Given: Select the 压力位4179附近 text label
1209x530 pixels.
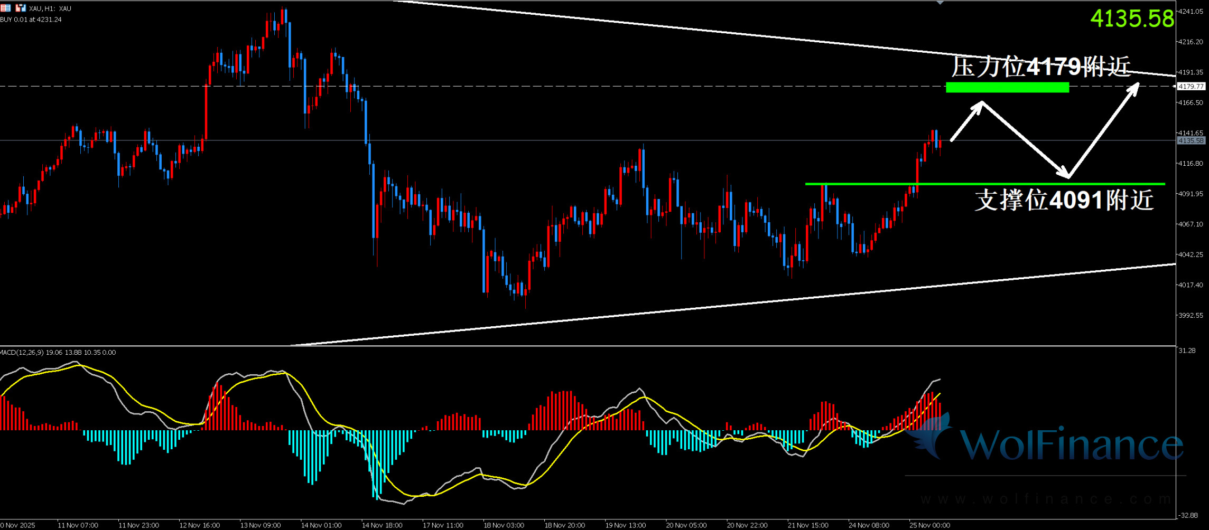Looking at the screenshot, I should (1040, 67).
